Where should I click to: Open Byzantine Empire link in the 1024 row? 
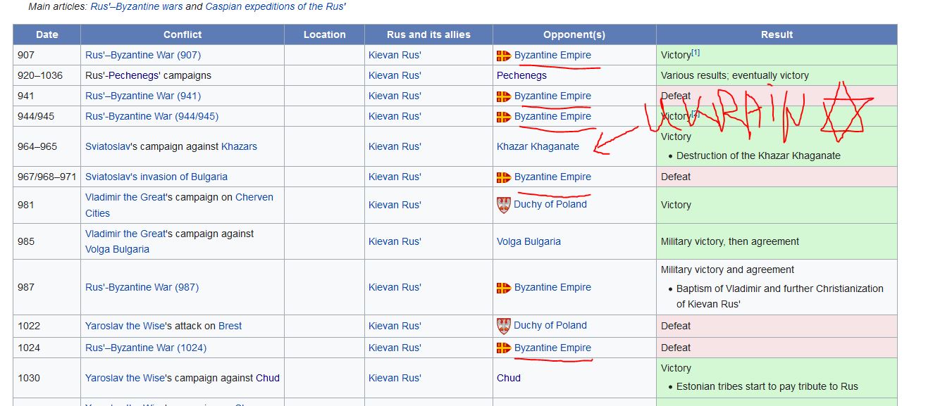[x=552, y=348]
